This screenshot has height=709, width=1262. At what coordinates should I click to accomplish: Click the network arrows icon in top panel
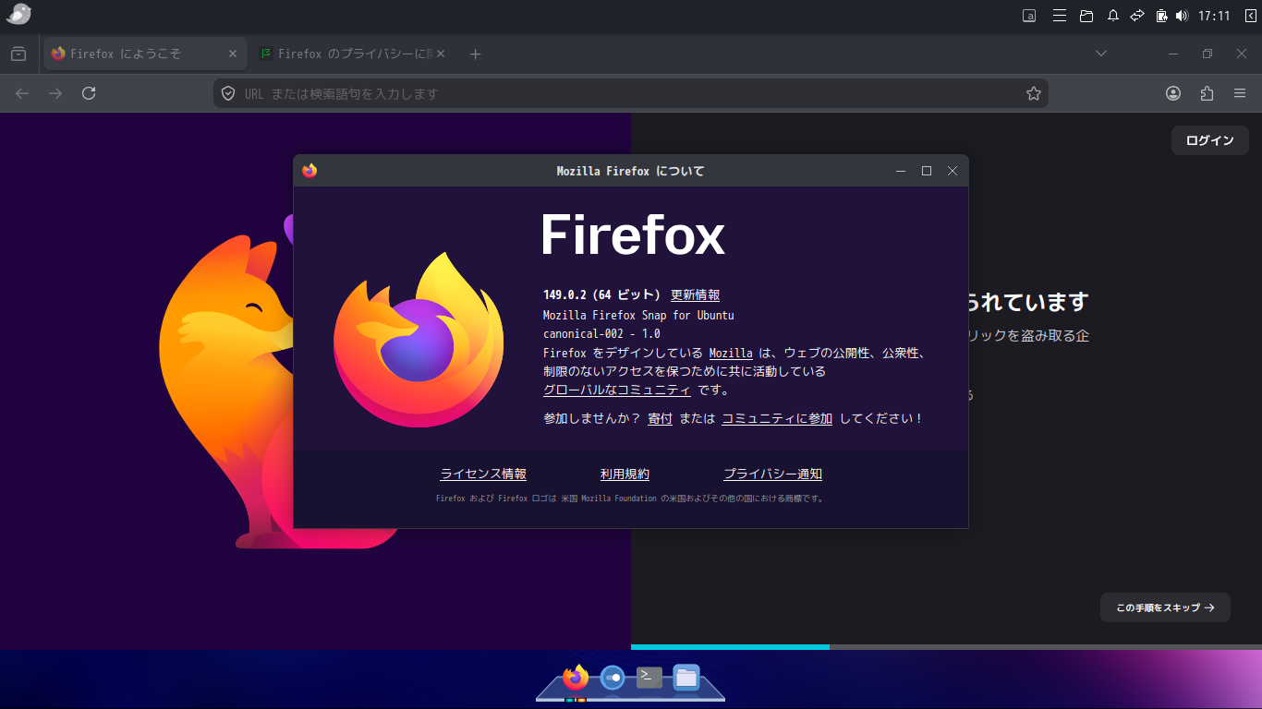coord(1137,16)
